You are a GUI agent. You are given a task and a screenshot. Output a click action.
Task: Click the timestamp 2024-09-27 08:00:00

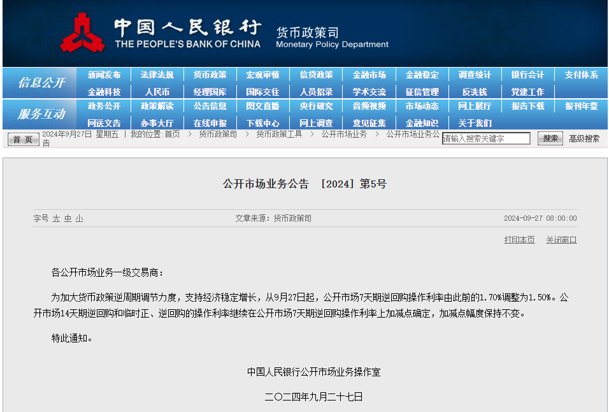click(x=540, y=219)
